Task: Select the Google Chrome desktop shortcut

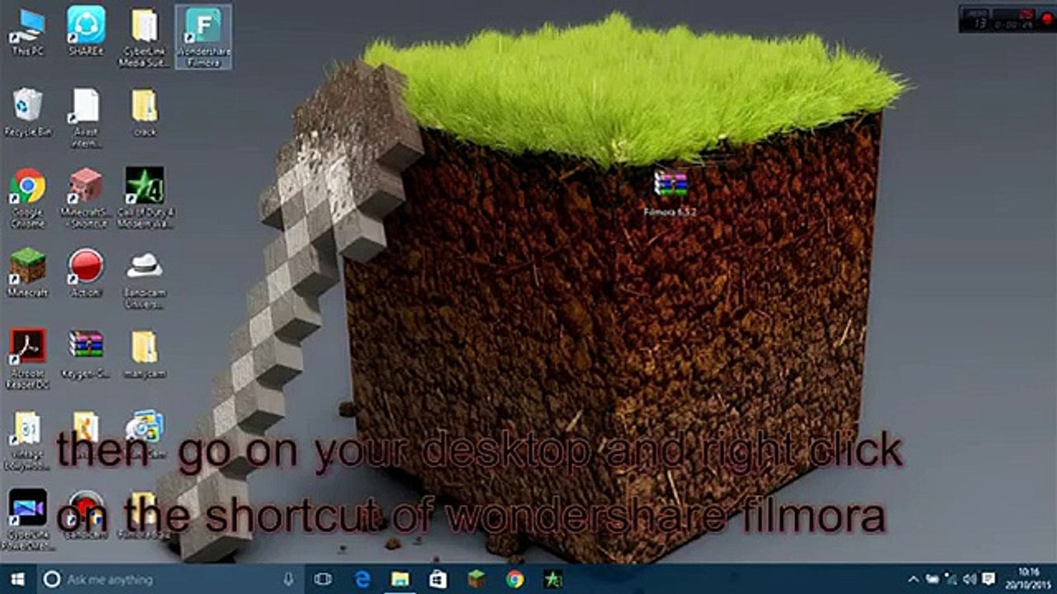Action: click(27, 197)
